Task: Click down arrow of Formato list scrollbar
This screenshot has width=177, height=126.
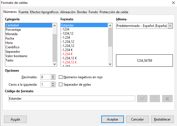Action: pos(110,64)
